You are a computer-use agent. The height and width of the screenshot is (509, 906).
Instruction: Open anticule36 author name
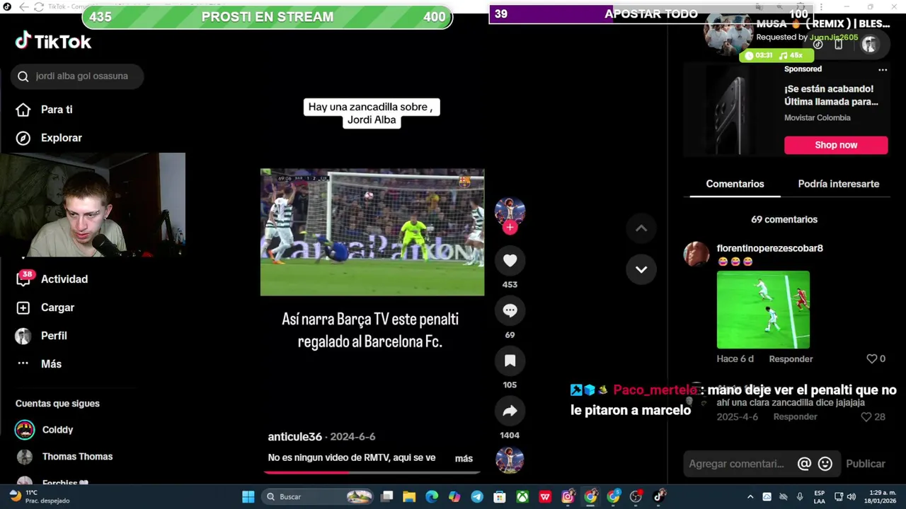click(294, 437)
